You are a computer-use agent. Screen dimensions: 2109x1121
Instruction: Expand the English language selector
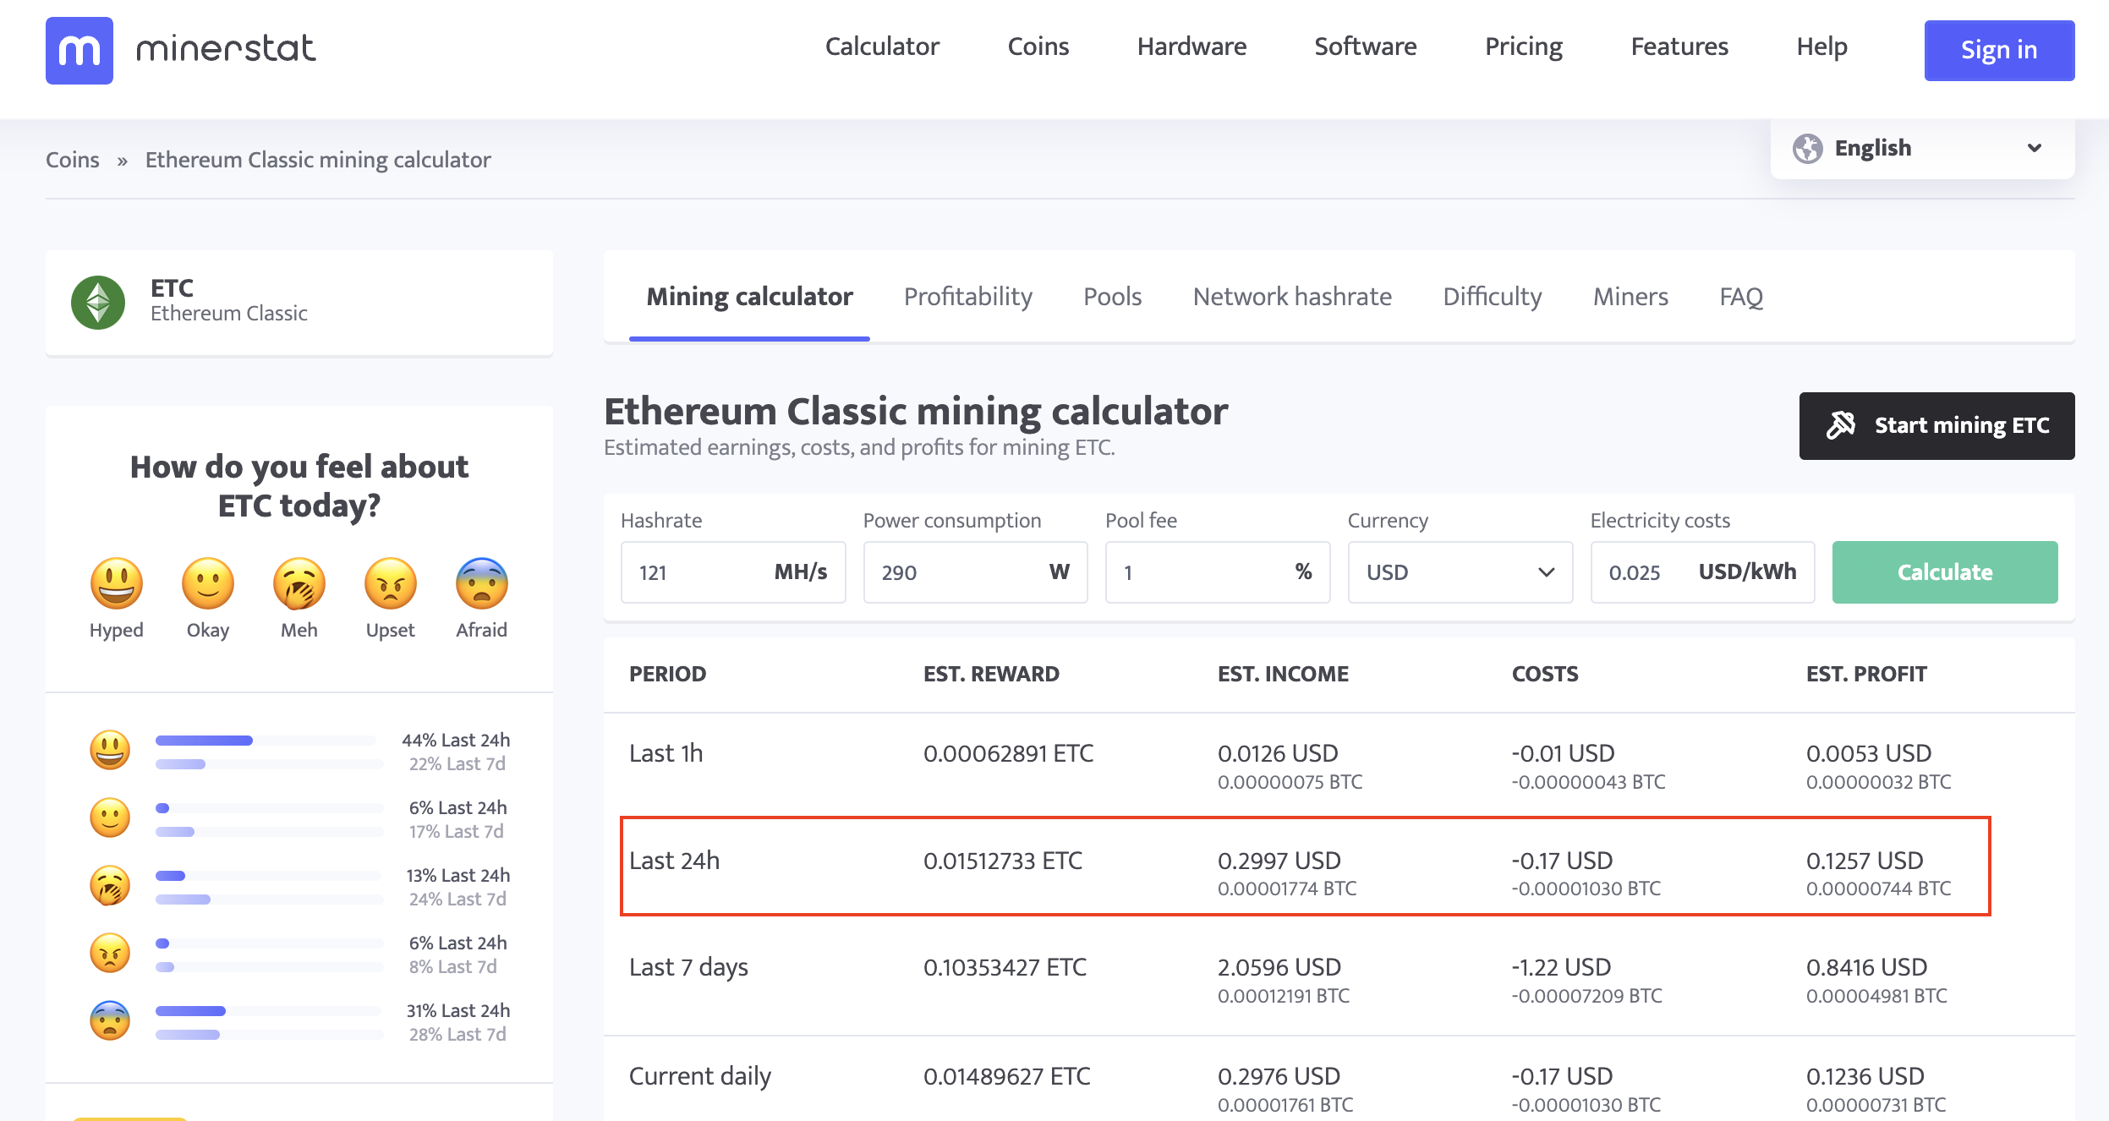pyautogui.click(x=1921, y=147)
